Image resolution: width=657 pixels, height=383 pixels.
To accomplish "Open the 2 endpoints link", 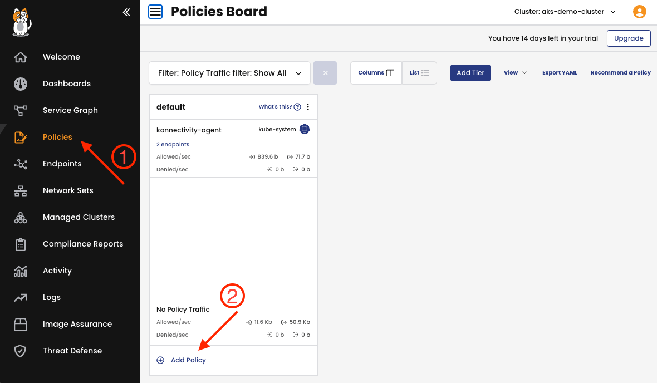I will (x=173, y=145).
